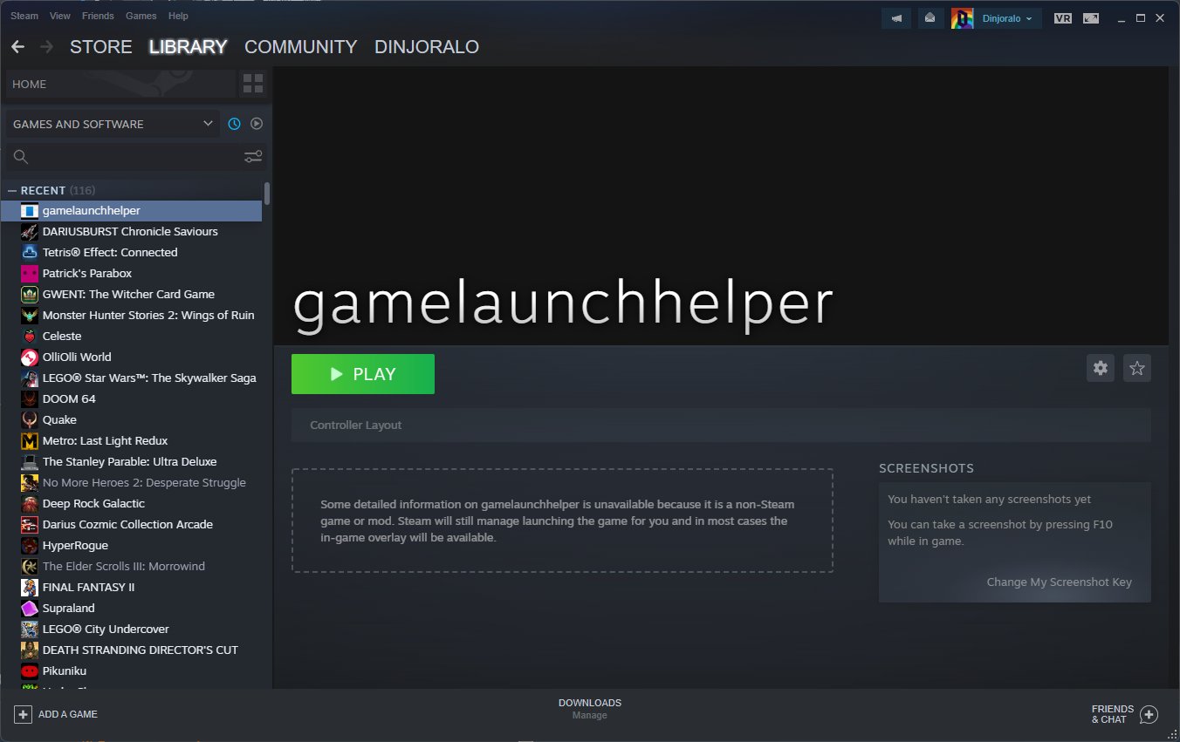Click the GWENT game icon
The width and height of the screenshot is (1180, 742).
30,295
